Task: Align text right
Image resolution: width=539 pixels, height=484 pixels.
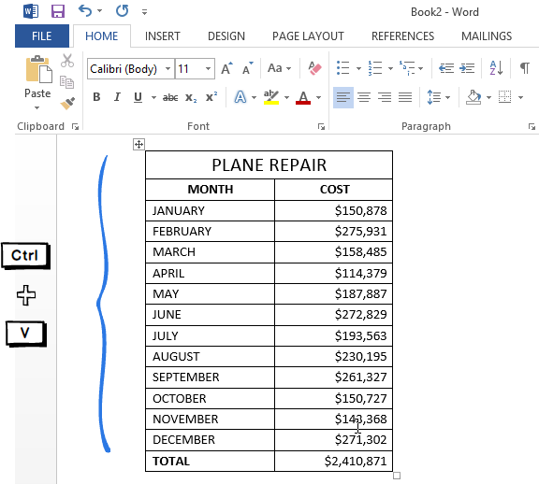Action: pyautogui.click(x=385, y=97)
